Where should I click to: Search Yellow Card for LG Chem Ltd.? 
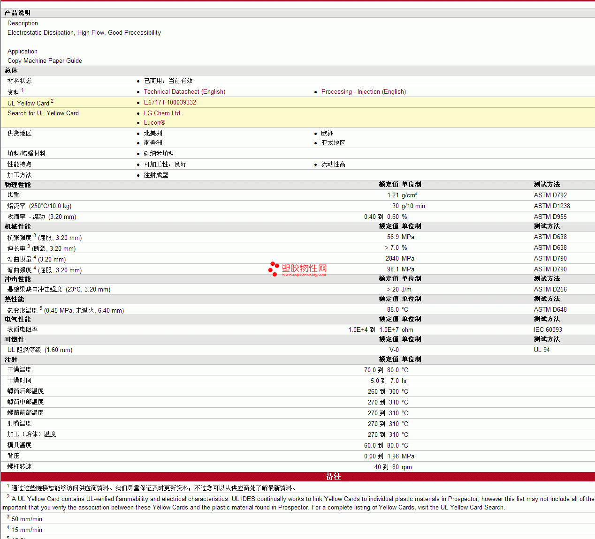[162, 113]
